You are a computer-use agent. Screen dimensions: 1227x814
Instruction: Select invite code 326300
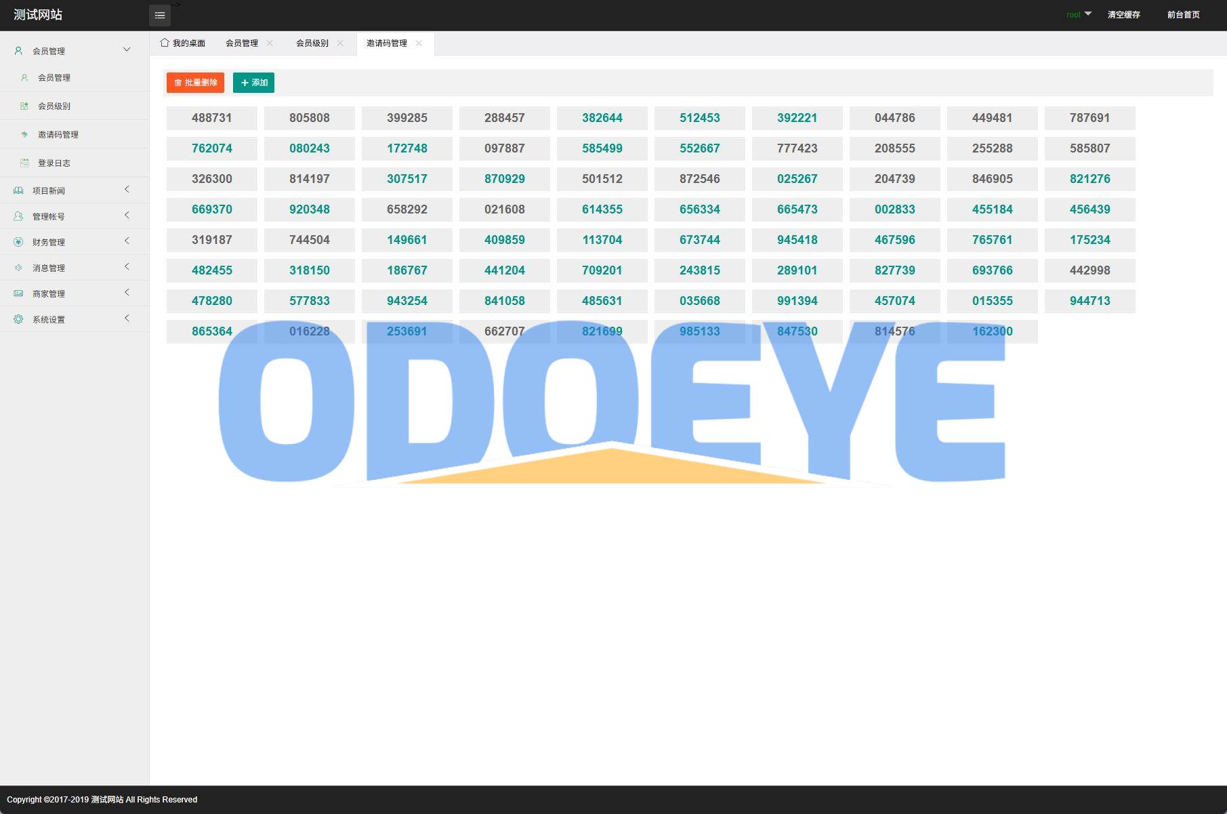tap(212, 179)
